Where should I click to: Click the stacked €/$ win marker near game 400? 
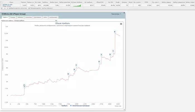click(24, 86)
